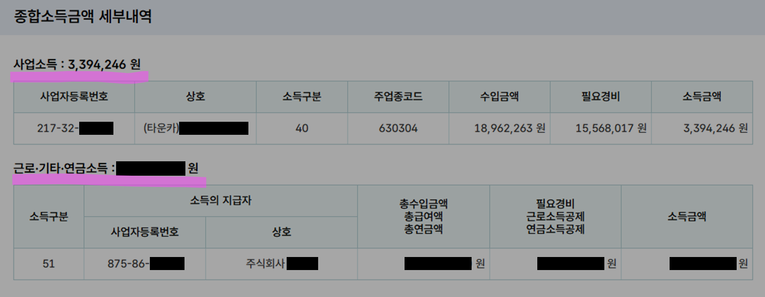Select the 필요경비 header in the business income table
765x297 pixels.
click(x=601, y=97)
